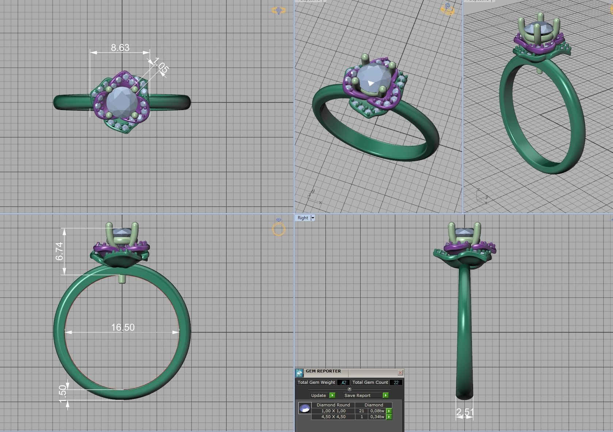Viewport: 613px width, 432px height.
Task: Click the 8.63 width dimension label
Action: pyautogui.click(x=120, y=48)
